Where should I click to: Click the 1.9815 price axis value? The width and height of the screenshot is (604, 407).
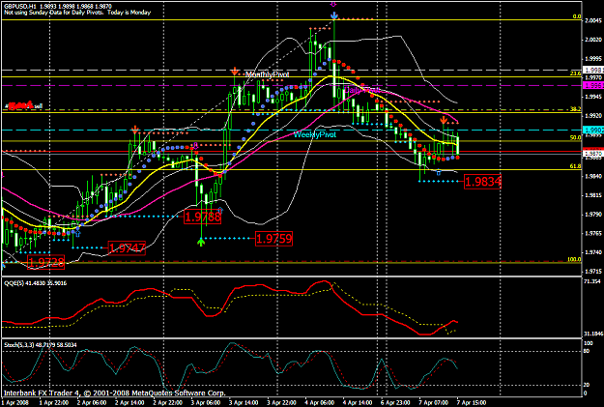coord(593,195)
